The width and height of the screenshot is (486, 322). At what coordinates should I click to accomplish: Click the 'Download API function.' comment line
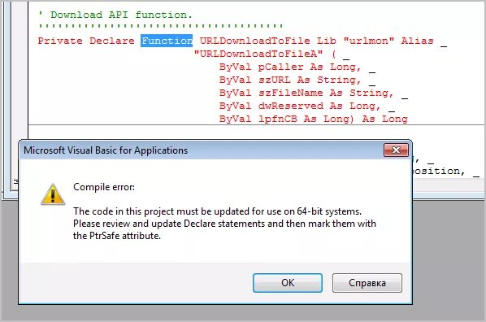pos(115,15)
